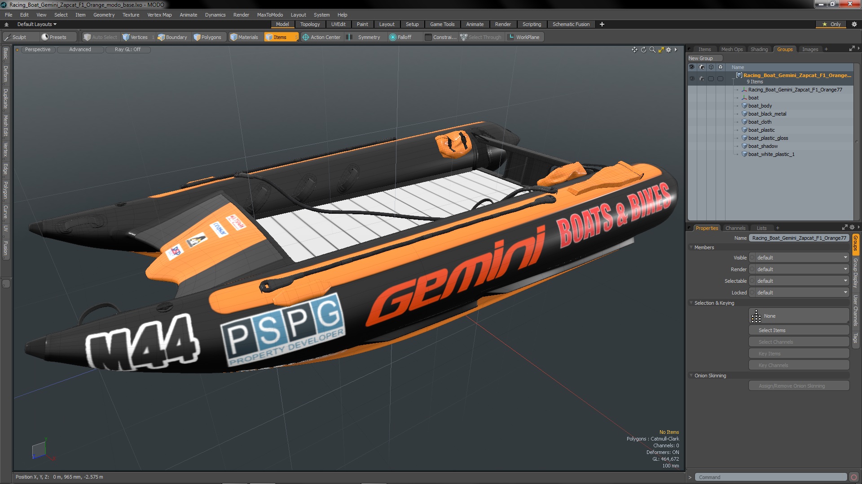Image resolution: width=862 pixels, height=484 pixels.
Task: Select the boat locator item
Action: 753,98
